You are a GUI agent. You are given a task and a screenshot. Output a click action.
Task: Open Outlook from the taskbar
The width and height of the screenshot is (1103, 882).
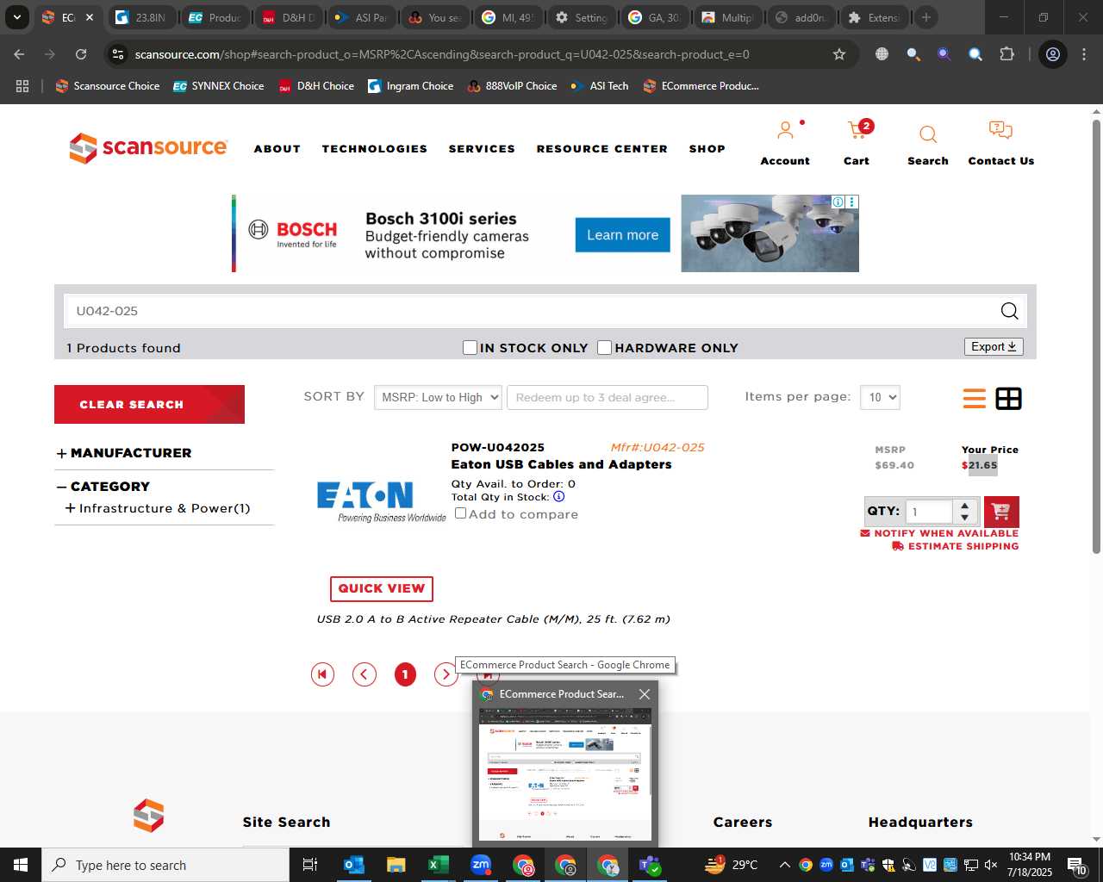[353, 865]
